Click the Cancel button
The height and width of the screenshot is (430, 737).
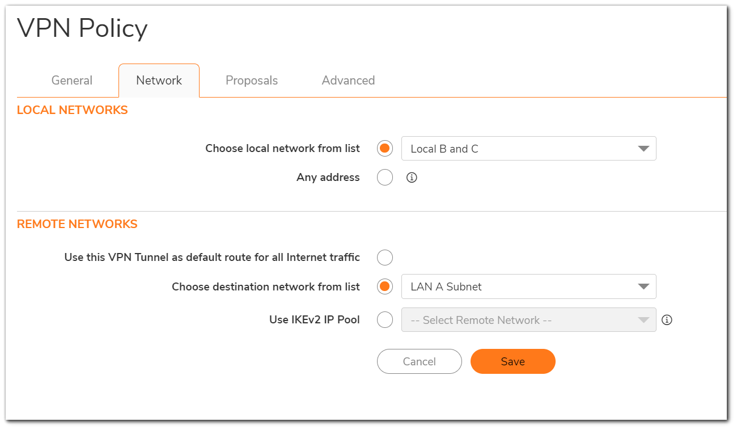click(x=420, y=361)
